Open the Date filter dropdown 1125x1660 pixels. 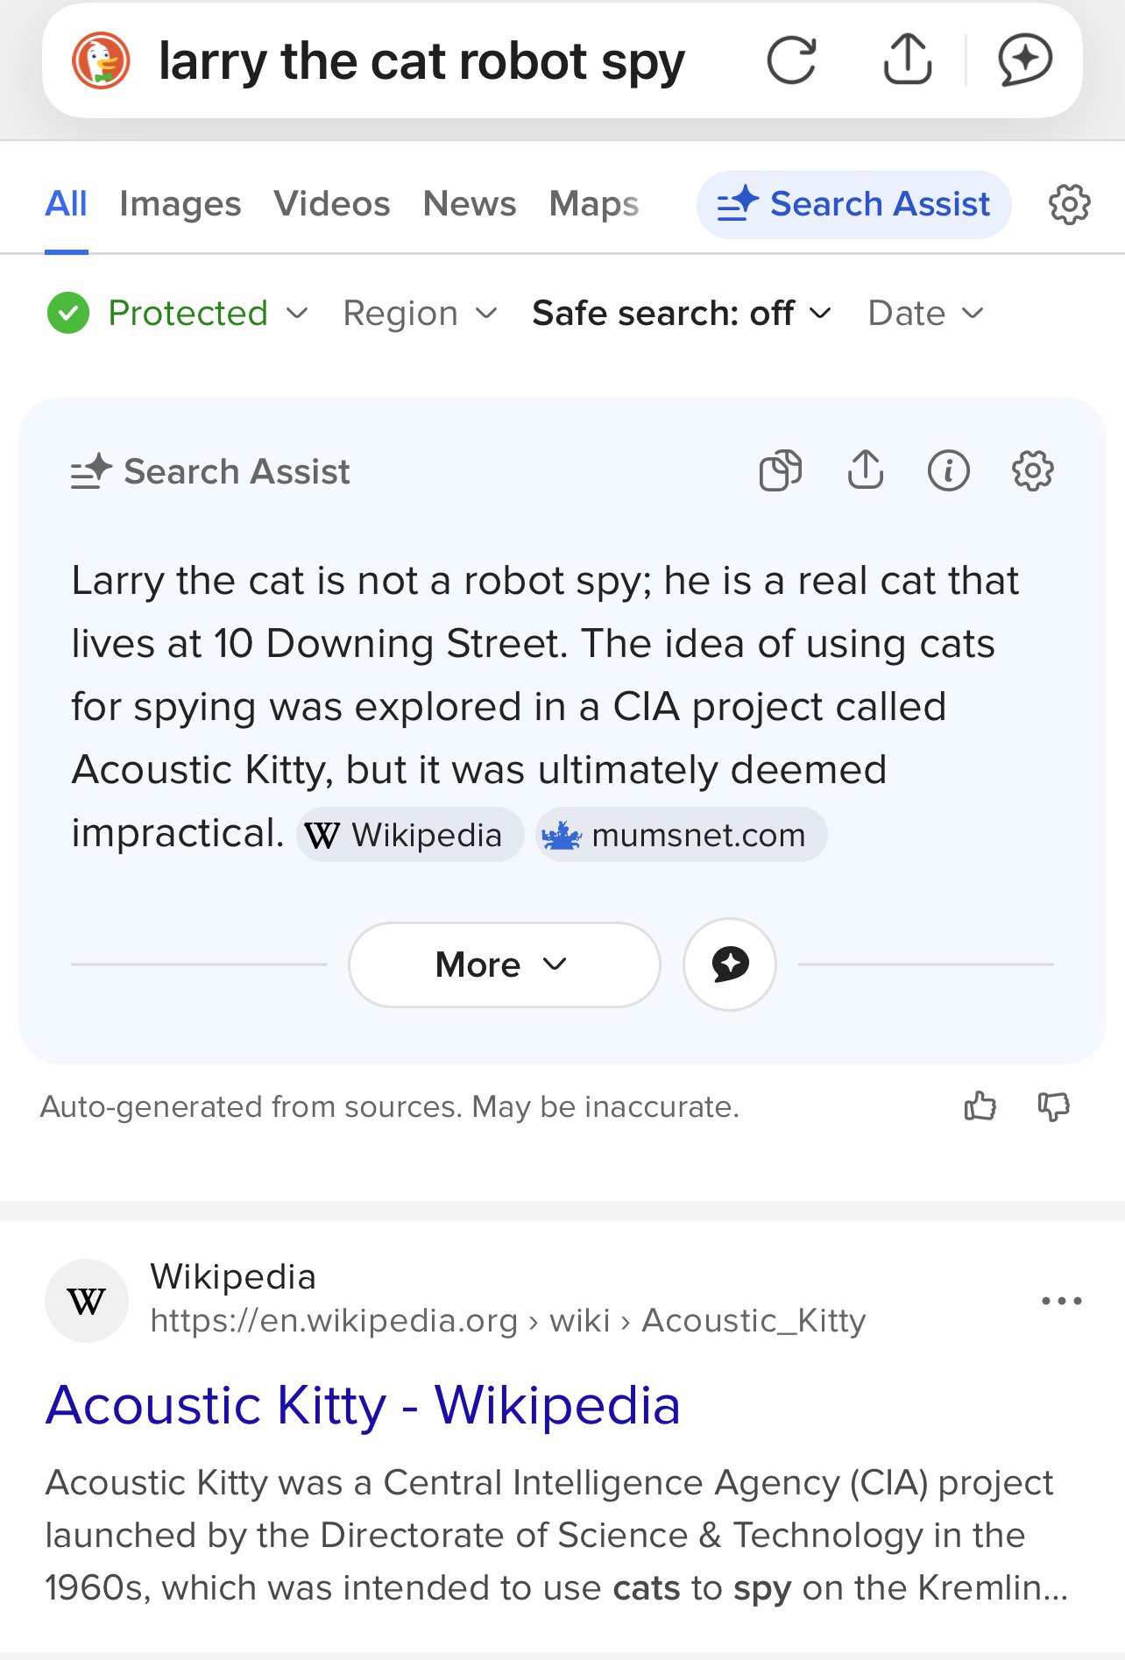click(925, 313)
